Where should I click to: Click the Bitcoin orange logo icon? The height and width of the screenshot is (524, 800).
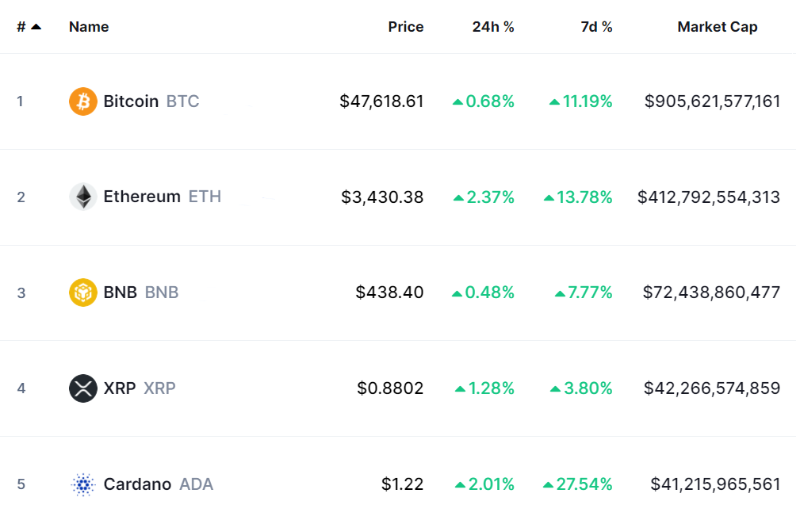[x=83, y=101]
